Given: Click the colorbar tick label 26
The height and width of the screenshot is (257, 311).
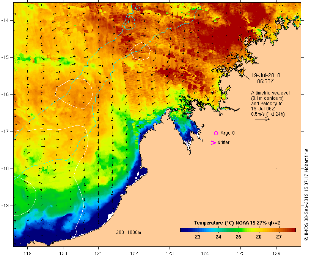Looking at the screenshot, I should [259, 237].
